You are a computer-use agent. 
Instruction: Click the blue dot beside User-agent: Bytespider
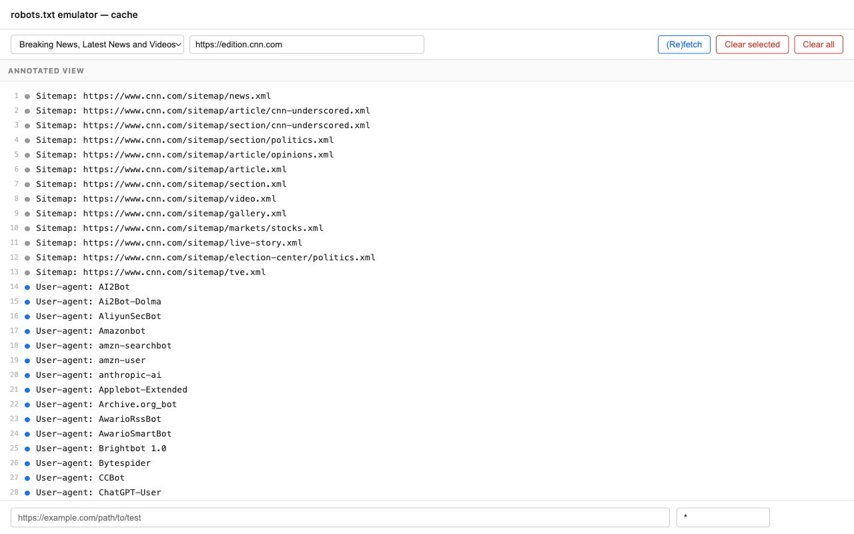[x=27, y=463]
